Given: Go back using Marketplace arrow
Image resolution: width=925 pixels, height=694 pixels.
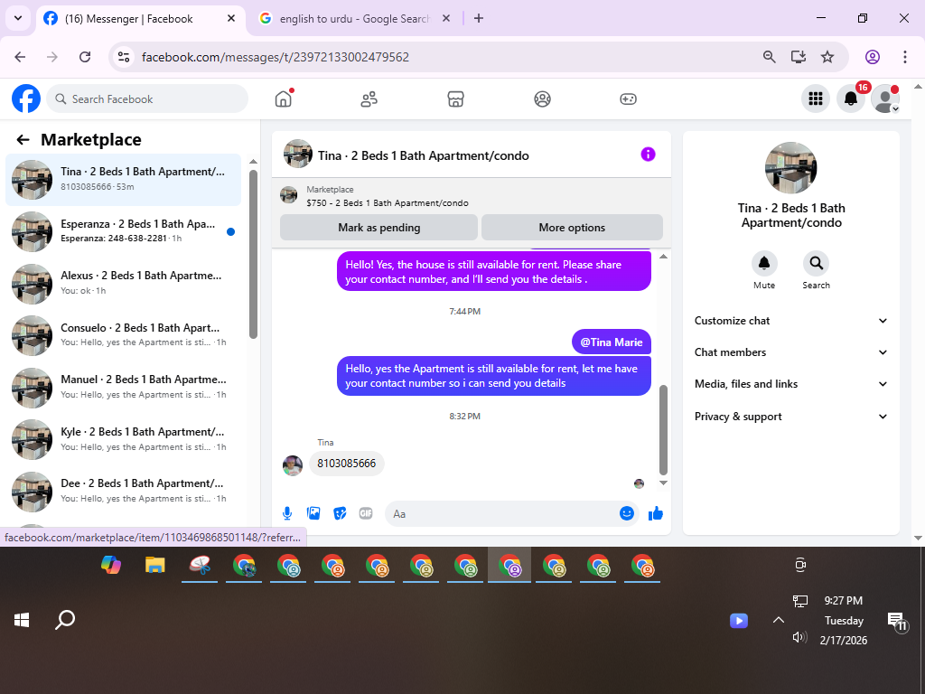Looking at the screenshot, I should 23,140.
